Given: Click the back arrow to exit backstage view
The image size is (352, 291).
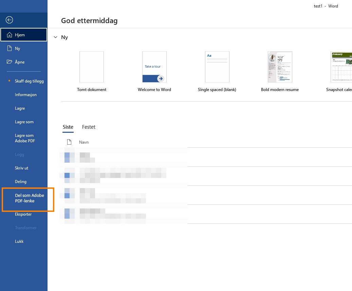Looking at the screenshot, I should tap(9, 20).
